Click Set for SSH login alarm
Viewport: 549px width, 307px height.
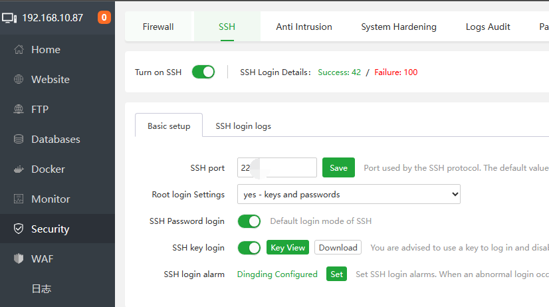(336, 274)
